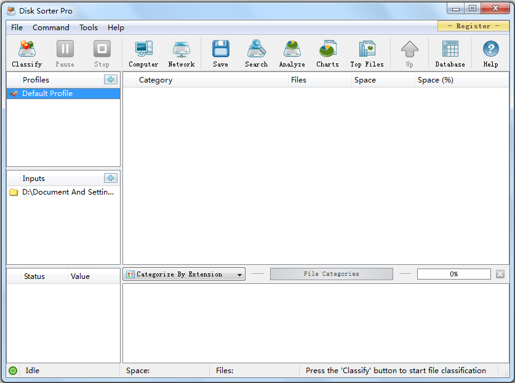Viewport: 515px width, 383px height.
Task: Select the D:\Document And Settin... input
Action: click(x=63, y=192)
